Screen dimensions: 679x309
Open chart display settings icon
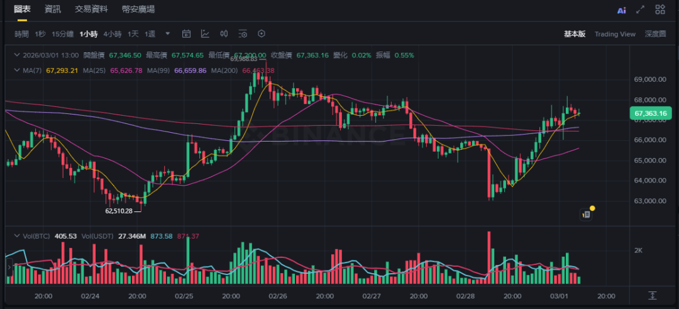pos(243,34)
